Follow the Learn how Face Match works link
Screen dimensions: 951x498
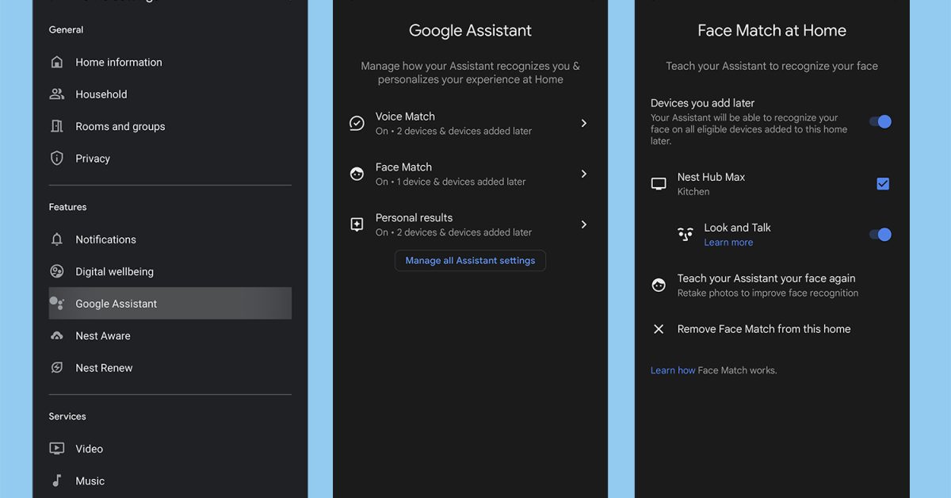(673, 370)
